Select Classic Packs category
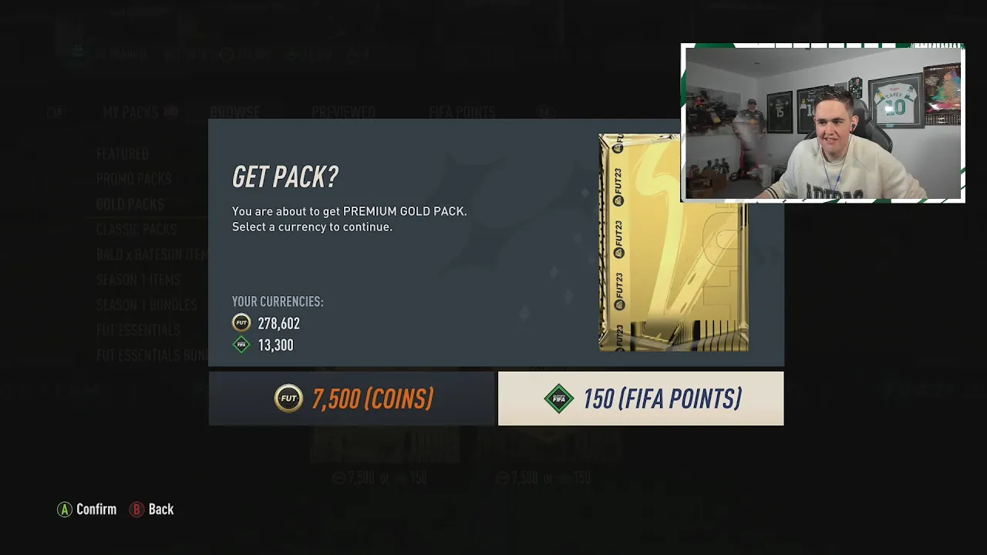The height and width of the screenshot is (555, 987). click(136, 230)
